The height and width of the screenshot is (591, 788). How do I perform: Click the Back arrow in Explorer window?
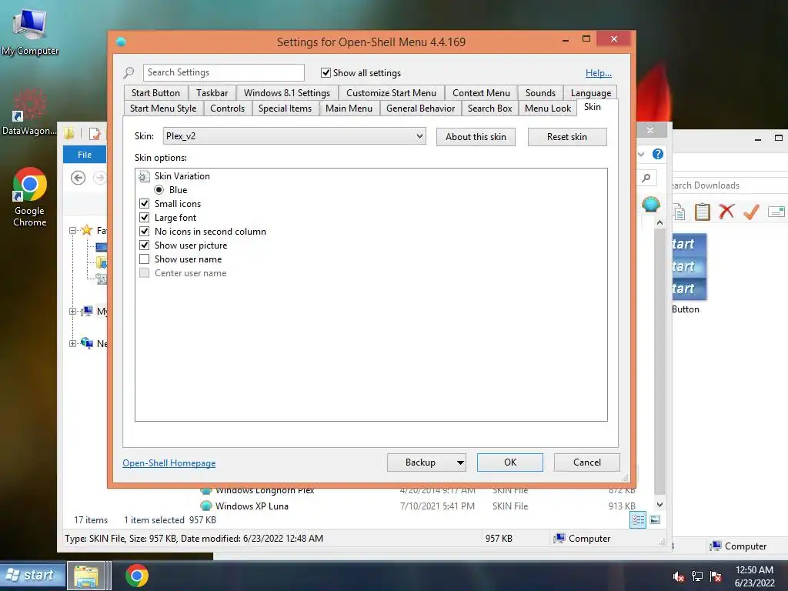pos(78,178)
